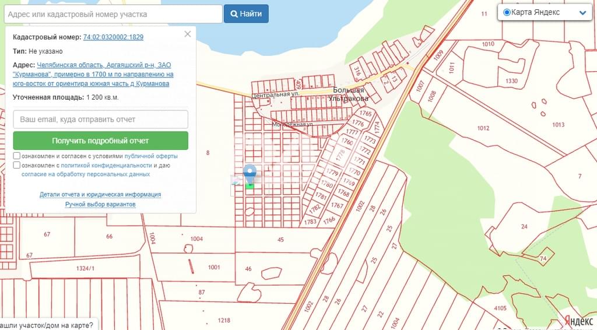Screen dimensions: 597x330
Task: Focus the email input for the report
Action: click(x=100, y=120)
